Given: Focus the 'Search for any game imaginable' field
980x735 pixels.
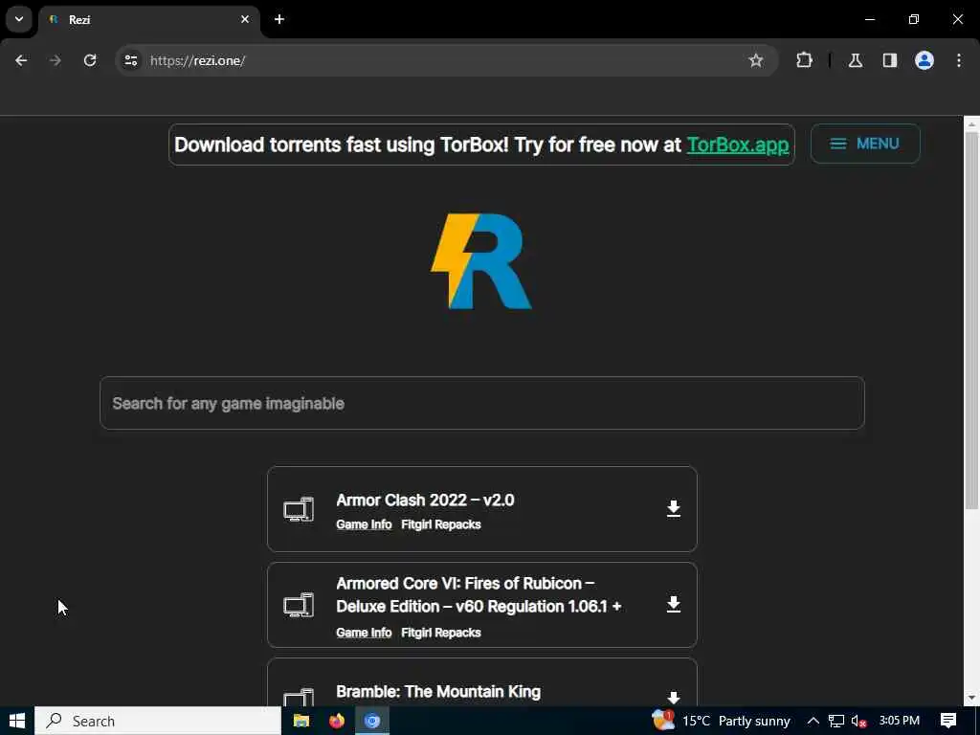Looking at the screenshot, I should tap(482, 403).
